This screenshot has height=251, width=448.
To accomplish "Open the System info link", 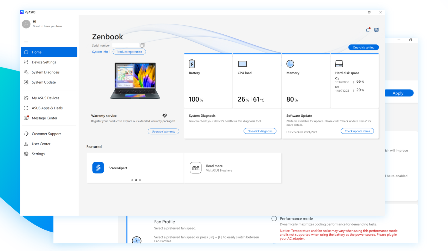I will click(100, 52).
